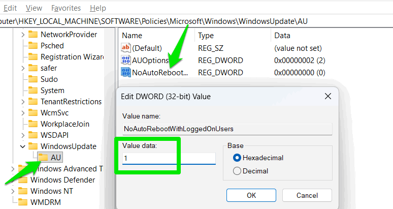
Task: Select the WorkplaceJoin folder icon
Action: coord(33,124)
